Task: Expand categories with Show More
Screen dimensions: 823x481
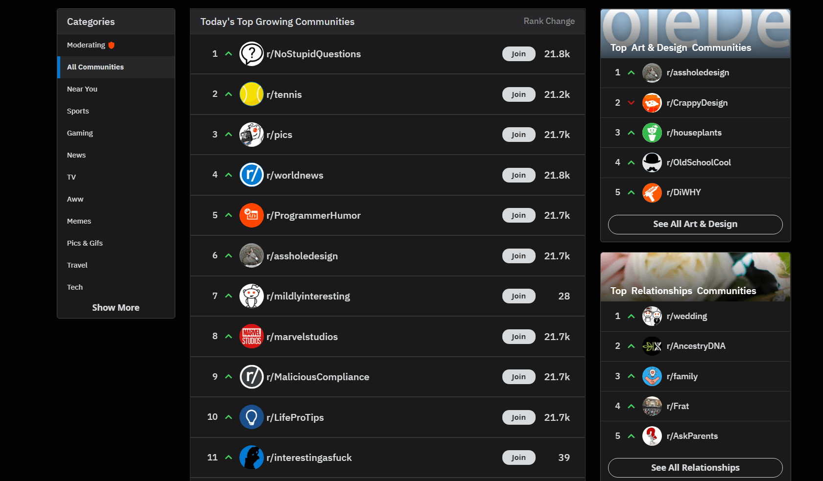Action: [x=116, y=307]
